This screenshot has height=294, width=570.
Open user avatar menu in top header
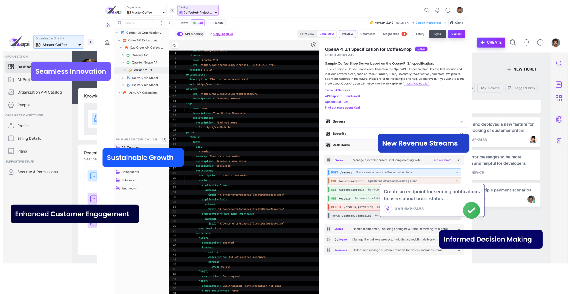point(460,10)
